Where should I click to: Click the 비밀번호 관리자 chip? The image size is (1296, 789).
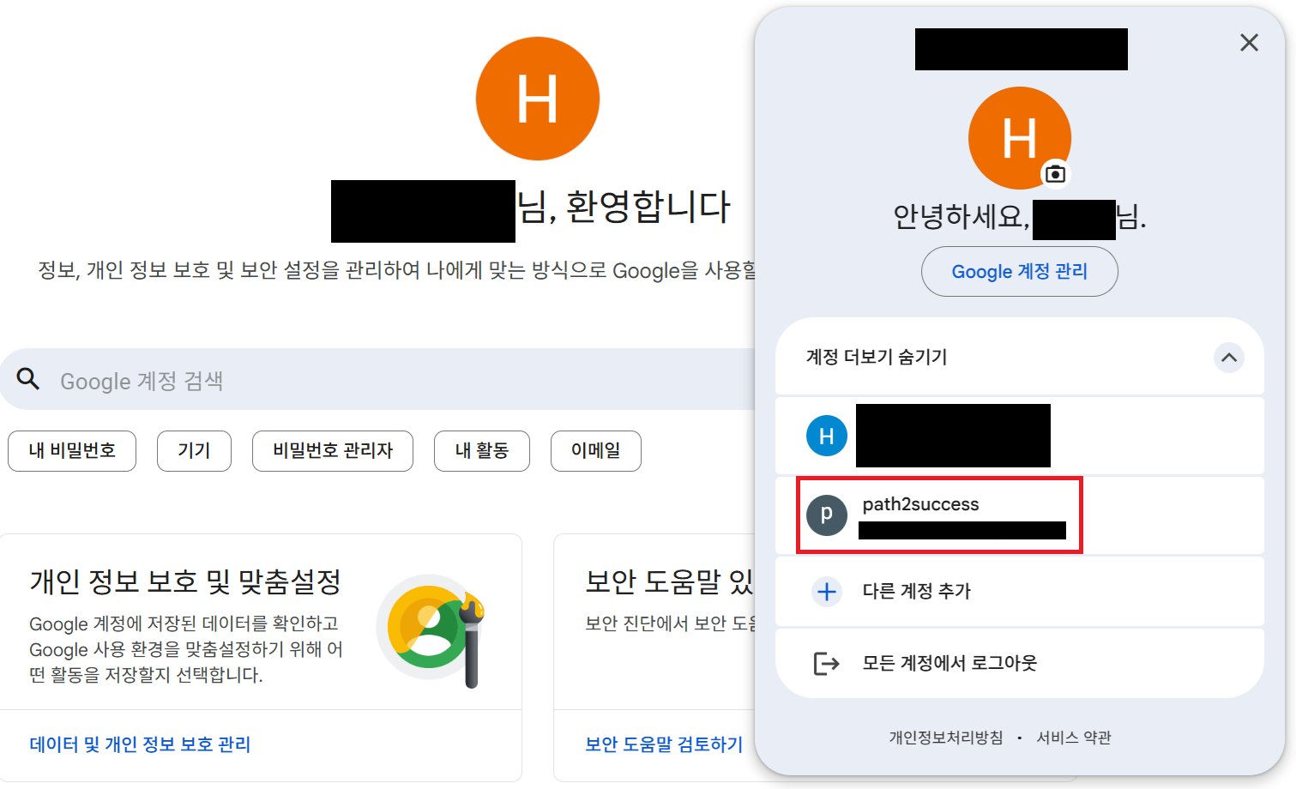(333, 451)
